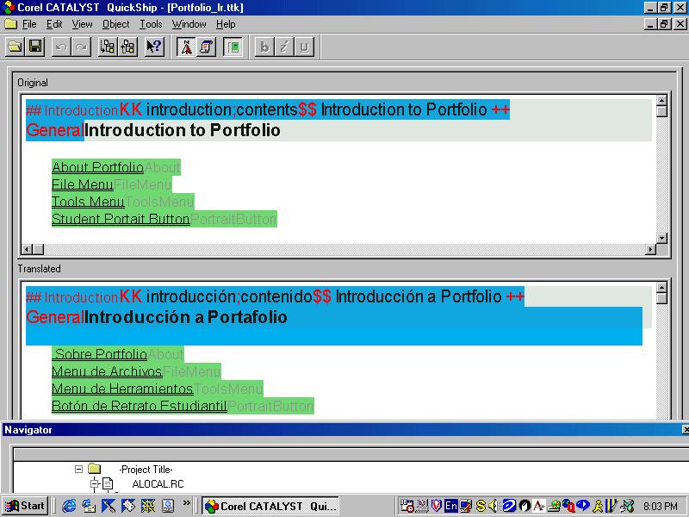Image resolution: width=689 pixels, height=517 pixels.
Task: Click the Original pane scroll right arrow
Action: coord(651,249)
